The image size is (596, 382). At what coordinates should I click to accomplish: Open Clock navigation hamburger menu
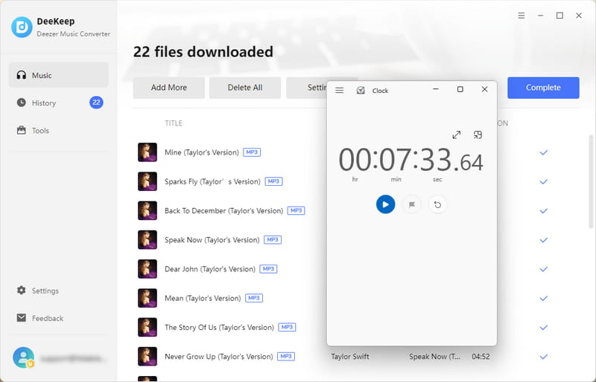(340, 90)
